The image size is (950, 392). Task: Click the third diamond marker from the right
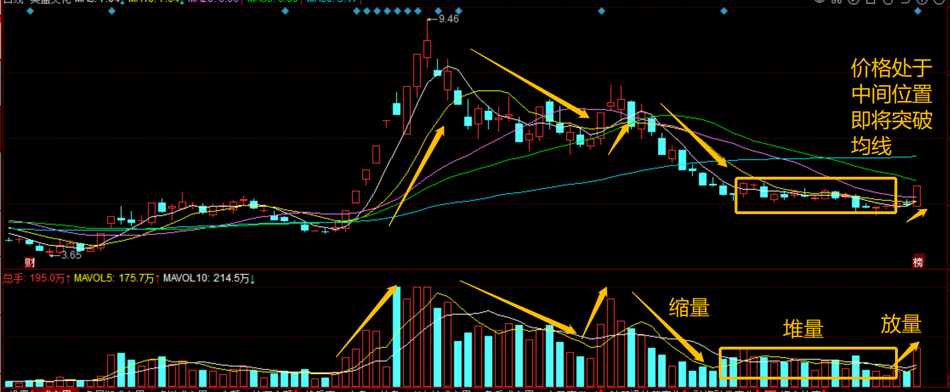(601, 11)
